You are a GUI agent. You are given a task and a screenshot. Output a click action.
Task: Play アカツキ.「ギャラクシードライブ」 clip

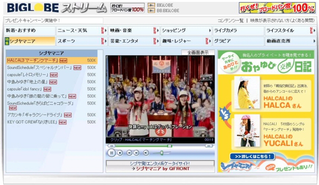click(x=35, y=115)
